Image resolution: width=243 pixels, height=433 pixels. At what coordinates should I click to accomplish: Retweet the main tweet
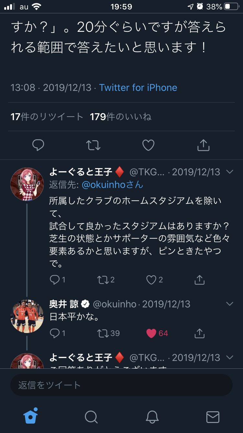click(93, 145)
